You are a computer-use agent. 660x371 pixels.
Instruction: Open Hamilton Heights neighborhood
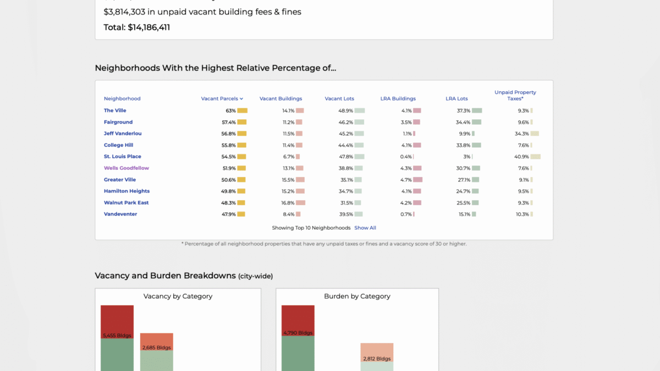[127, 191]
